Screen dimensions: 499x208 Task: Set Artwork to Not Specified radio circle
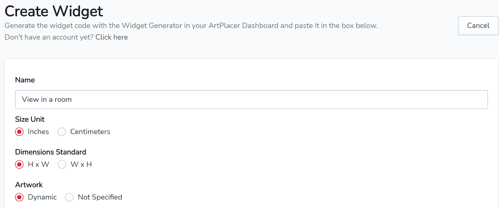point(69,197)
